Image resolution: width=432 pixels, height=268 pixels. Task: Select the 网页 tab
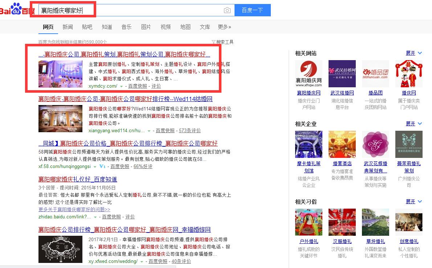(48, 27)
